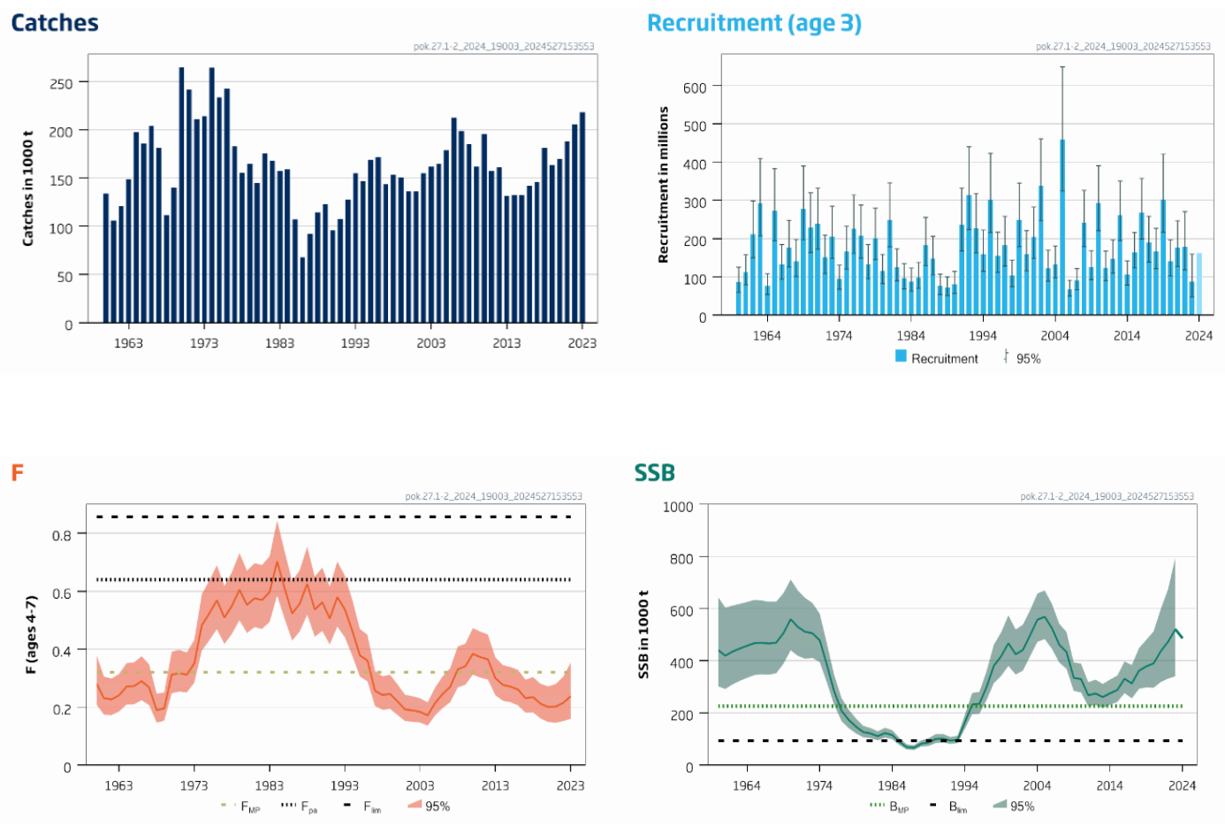Click the 2024 label on Recruitment x-axis

(1198, 336)
